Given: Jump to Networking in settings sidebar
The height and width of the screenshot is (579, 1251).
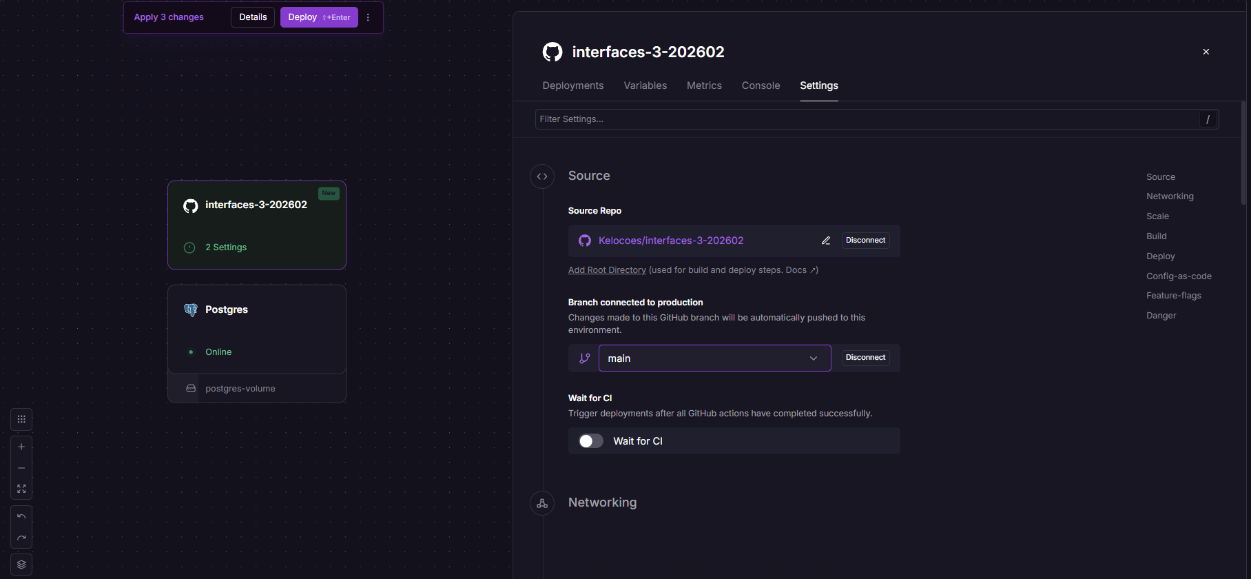Looking at the screenshot, I should [1170, 196].
